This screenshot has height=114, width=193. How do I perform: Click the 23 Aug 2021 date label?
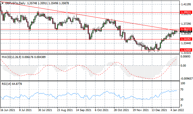pyautogui.click(x=65, y=110)
